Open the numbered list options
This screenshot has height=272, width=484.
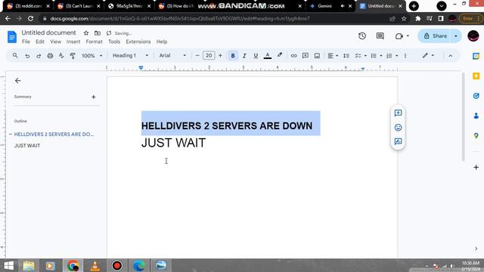click(392, 56)
